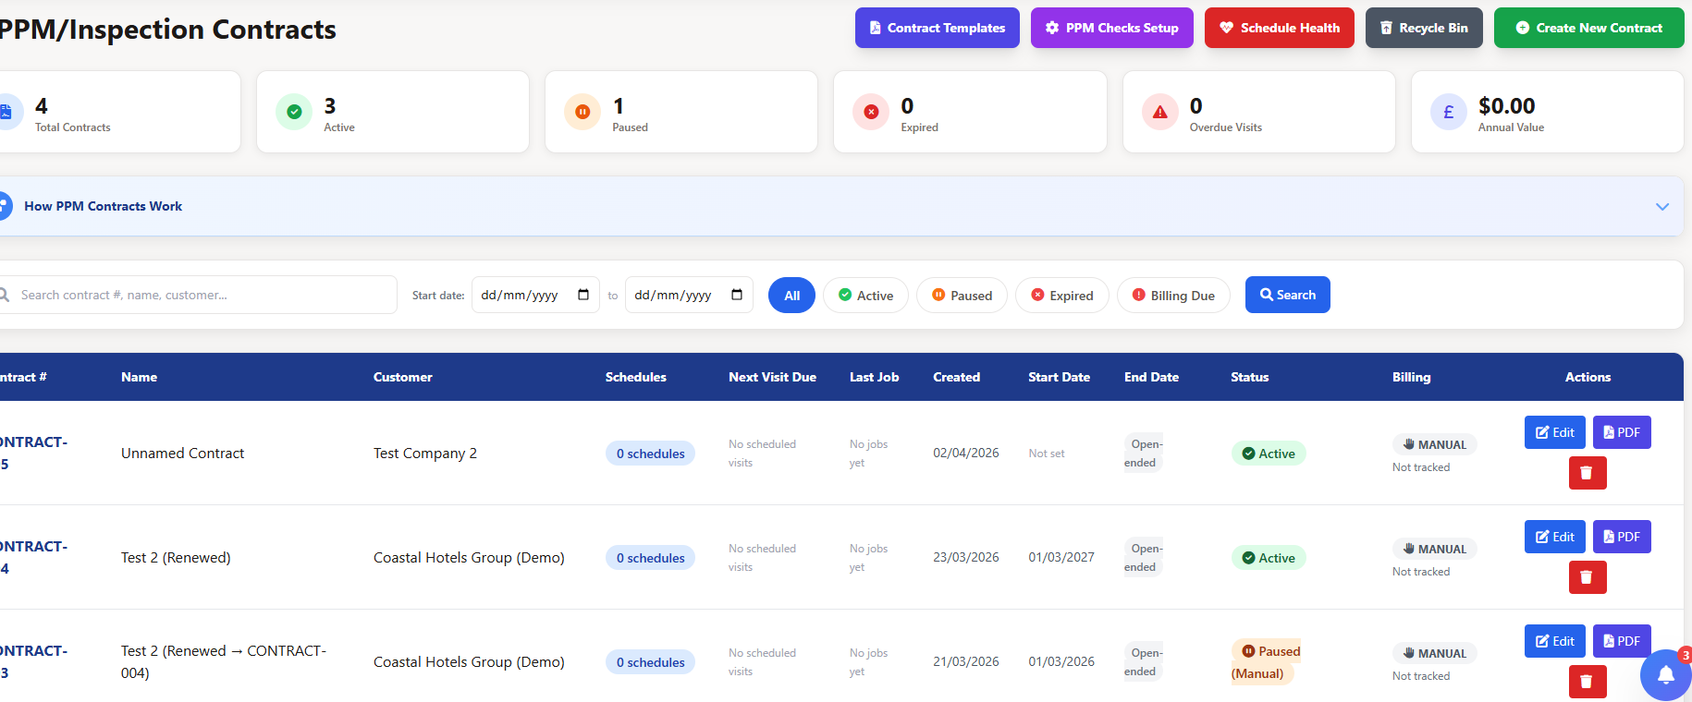1692x702 pixels.
Task: Click the Last Job column header
Action: pyautogui.click(x=874, y=377)
